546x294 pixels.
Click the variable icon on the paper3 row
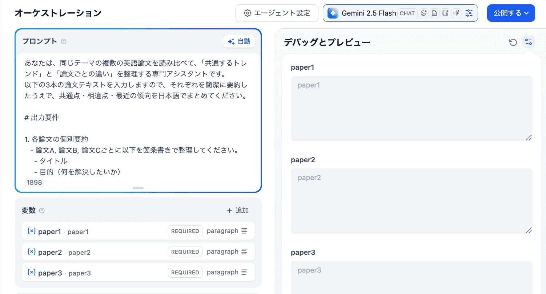pos(32,272)
